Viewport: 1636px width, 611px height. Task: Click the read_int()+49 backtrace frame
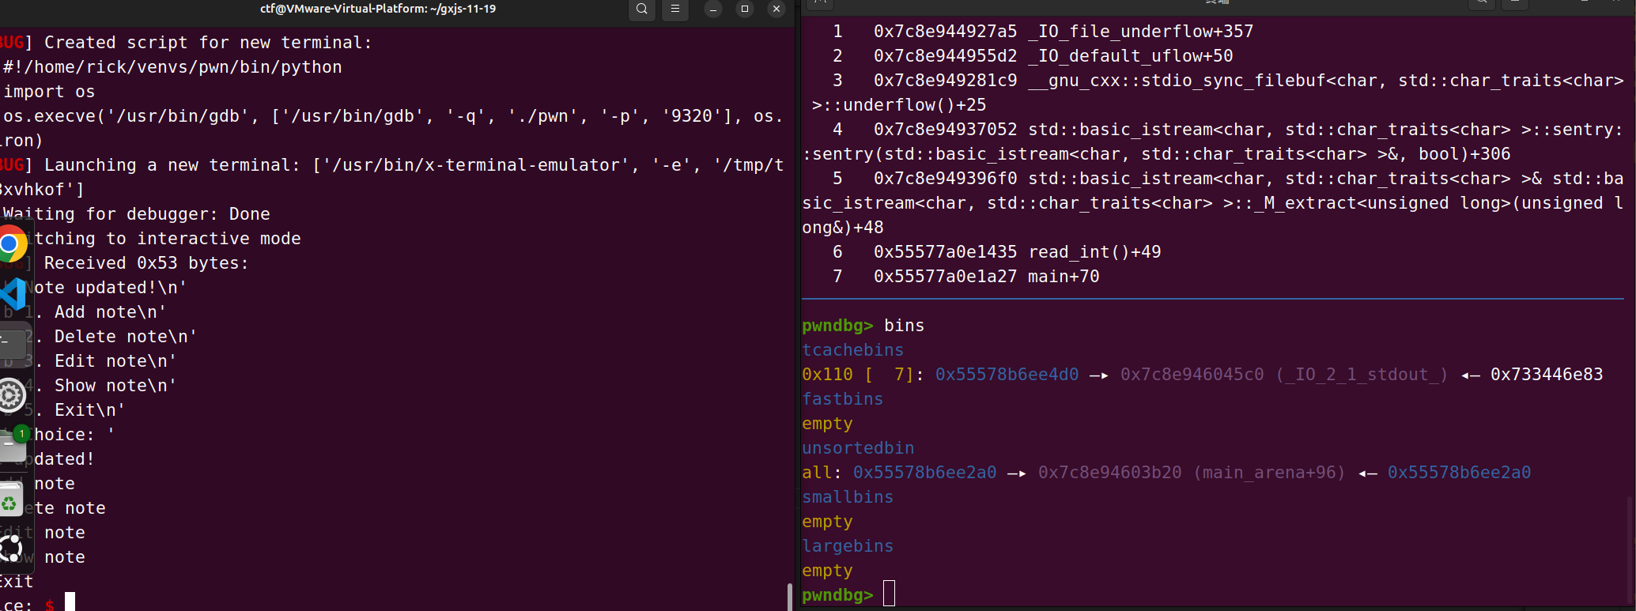pyautogui.click(x=1094, y=252)
